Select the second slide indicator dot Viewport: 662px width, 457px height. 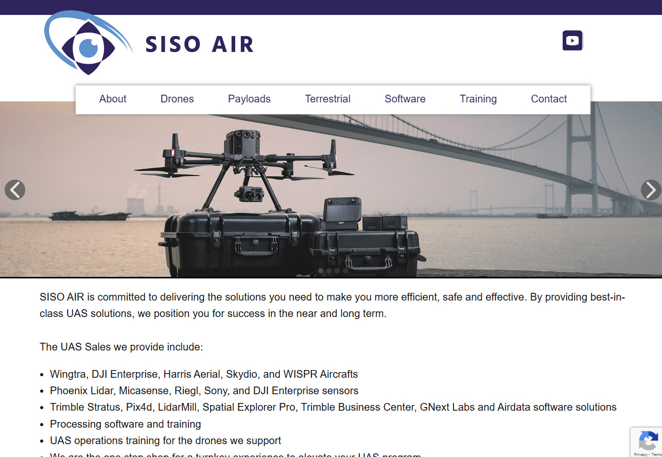click(329, 271)
